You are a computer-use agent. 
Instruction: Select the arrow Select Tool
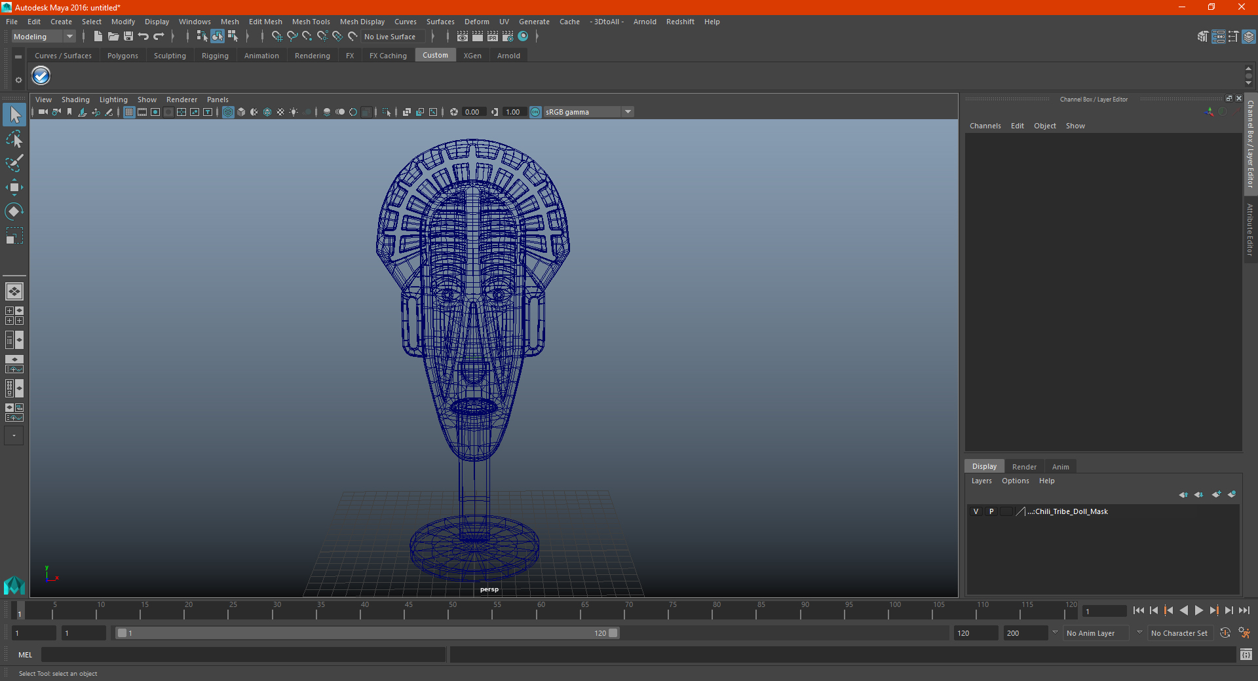(x=14, y=115)
